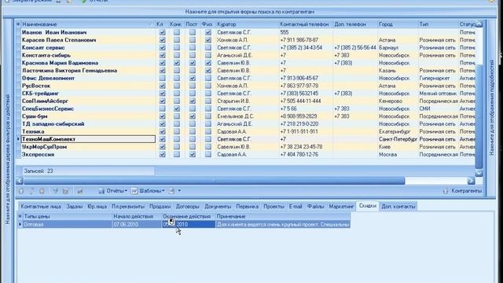Click curator Емельянов Д.С. cell
This screenshot has height=283, width=503.
pos(236,116)
